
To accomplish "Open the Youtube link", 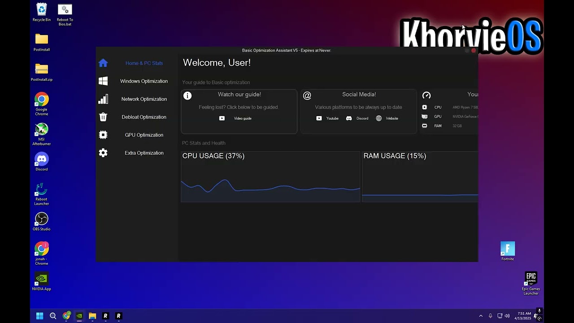I will (332, 118).
